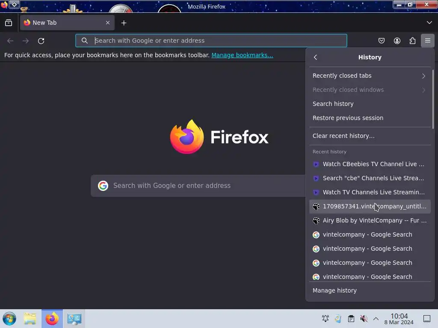
Task: Open notifications bell in system tray
Action: [x=325, y=319]
